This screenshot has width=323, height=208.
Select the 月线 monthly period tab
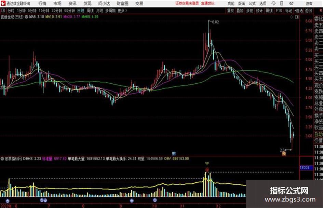(x=99, y=11)
